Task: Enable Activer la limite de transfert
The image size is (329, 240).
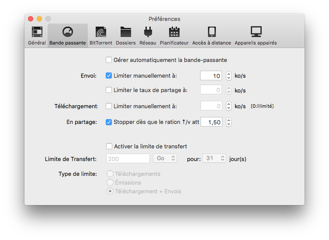Action: [109, 146]
